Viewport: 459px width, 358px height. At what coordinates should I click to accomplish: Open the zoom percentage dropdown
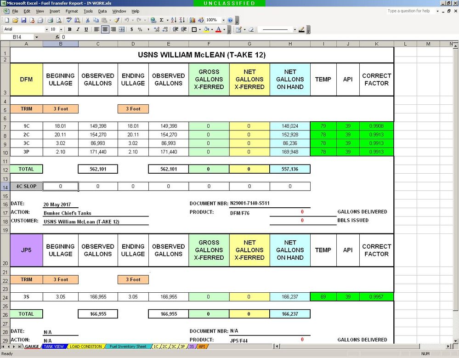223,20
